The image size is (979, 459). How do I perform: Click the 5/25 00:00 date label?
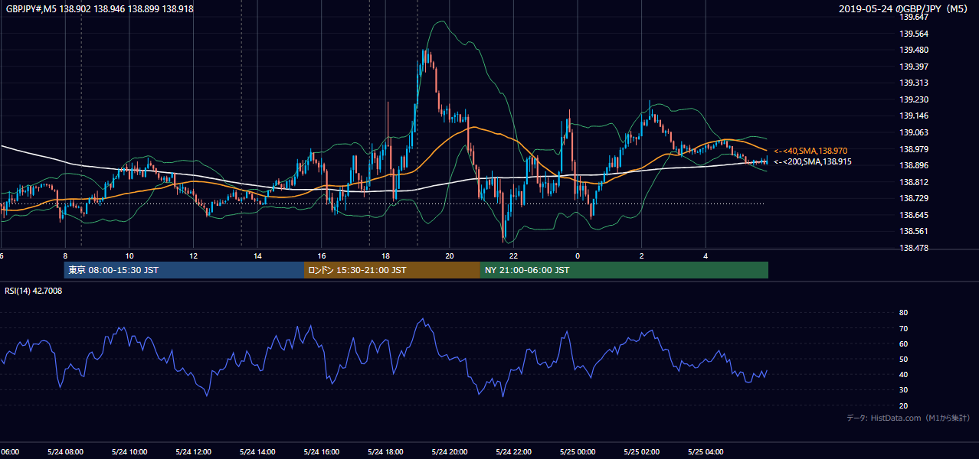point(578,452)
